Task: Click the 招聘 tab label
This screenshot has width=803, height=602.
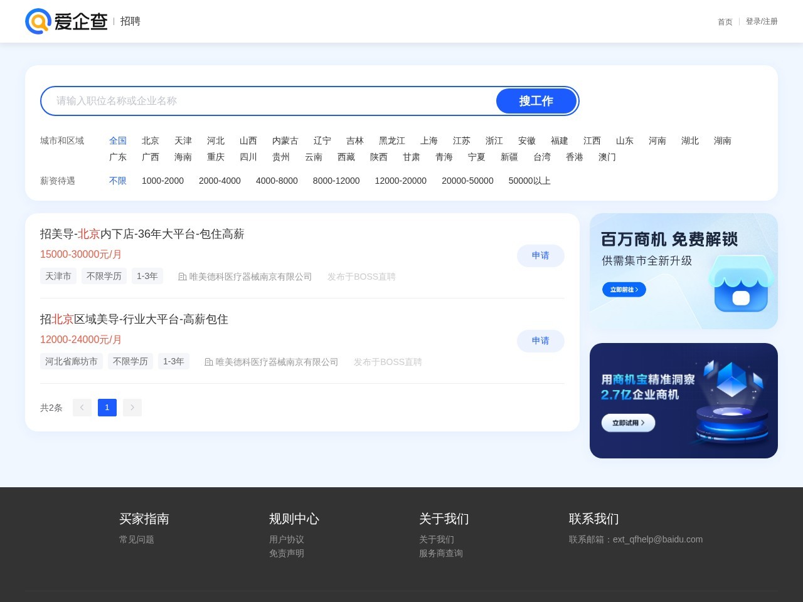Action: tap(130, 21)
